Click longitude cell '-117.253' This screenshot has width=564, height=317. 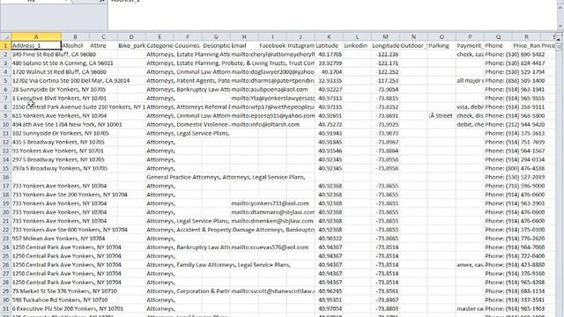tap(385, 80)
